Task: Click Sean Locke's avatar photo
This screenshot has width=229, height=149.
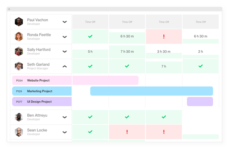Action: pos(19,132)
